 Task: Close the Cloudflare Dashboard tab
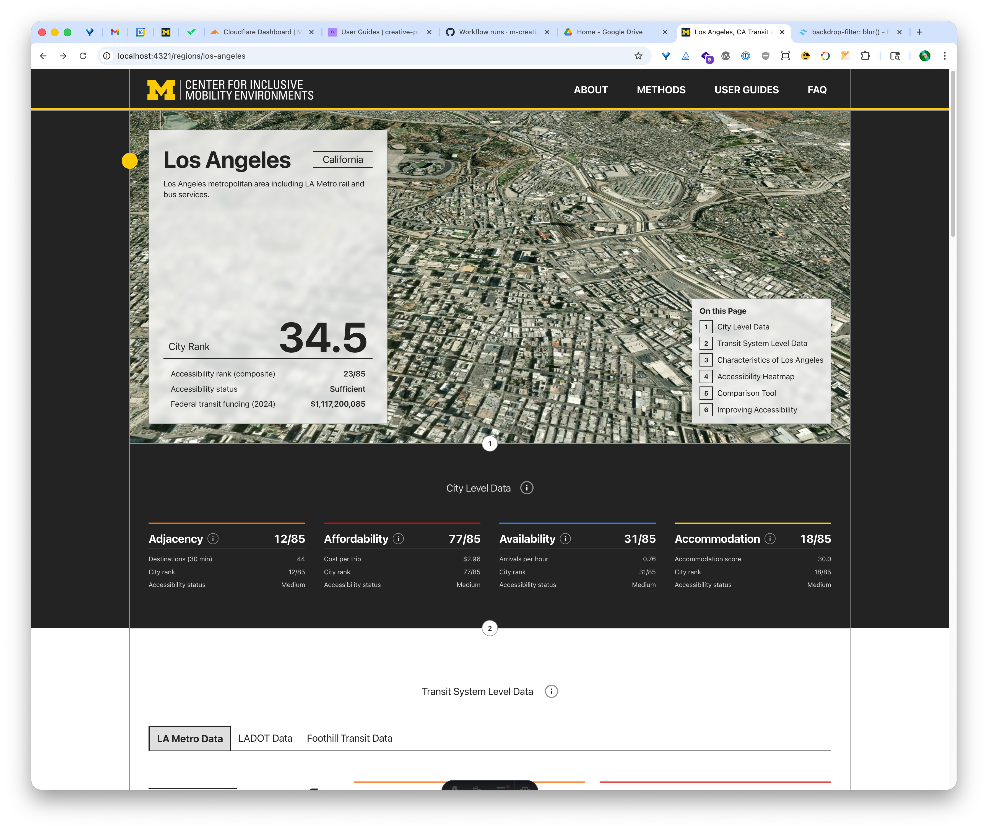311,32
